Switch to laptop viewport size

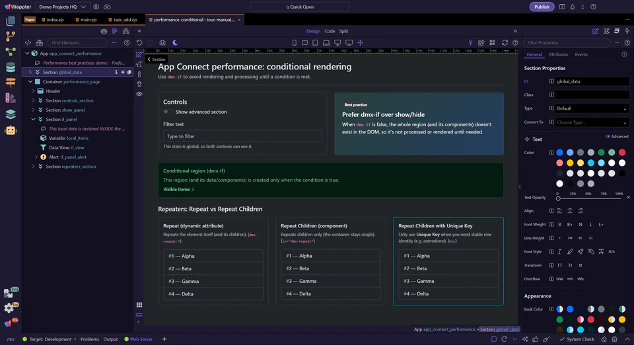[326, 42]
